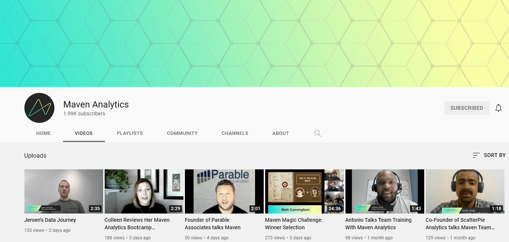Click '50 views • 4 days ago' text
This screenshot has height=242, width=509.
[x=207, y=238]
